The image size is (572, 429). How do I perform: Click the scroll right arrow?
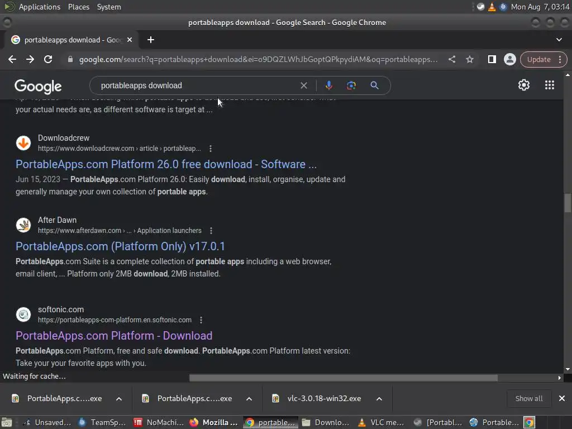560,378
